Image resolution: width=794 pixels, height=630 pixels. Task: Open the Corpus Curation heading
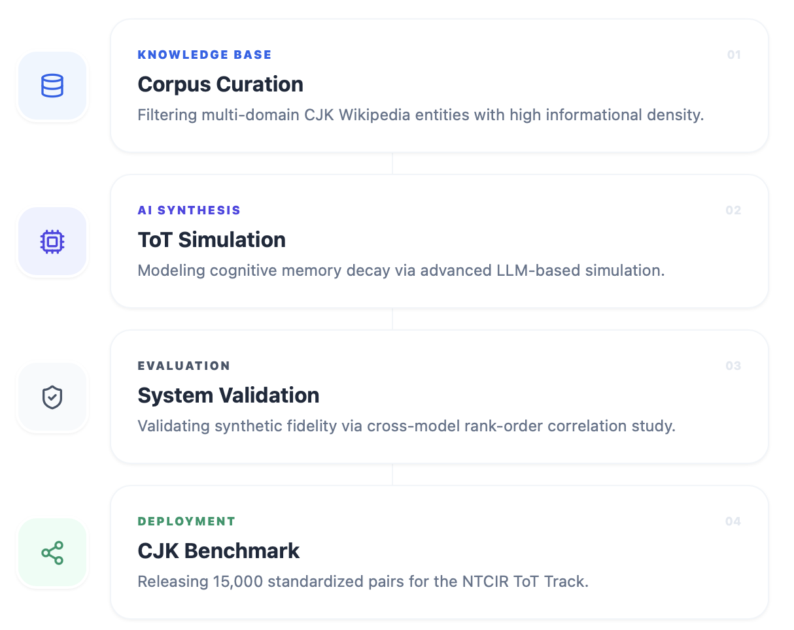[220, 84]
